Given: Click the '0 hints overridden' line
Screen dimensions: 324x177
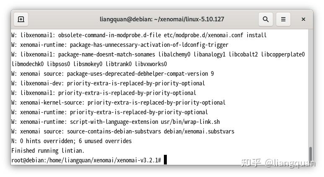Looking at the screenshot, I should click(x=71, y=141).
